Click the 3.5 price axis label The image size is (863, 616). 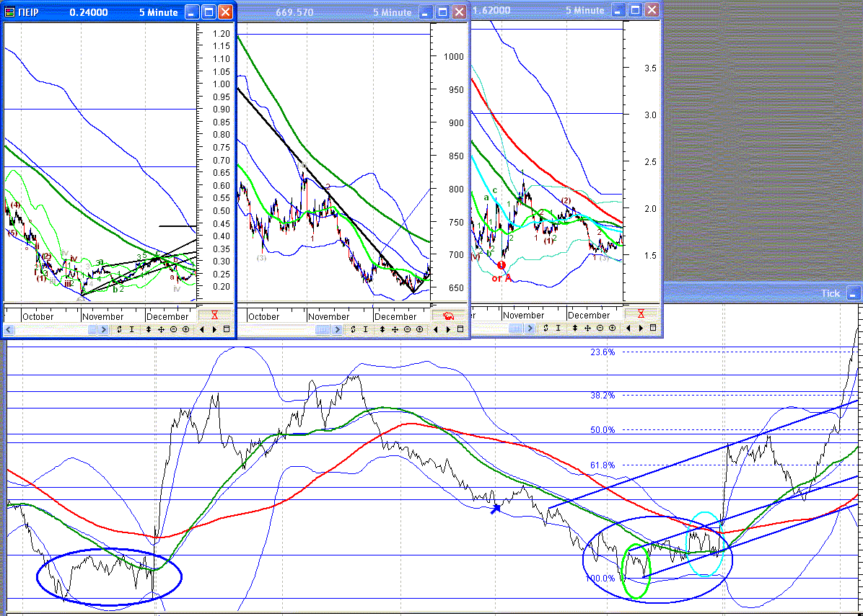(x=651, y=68)
